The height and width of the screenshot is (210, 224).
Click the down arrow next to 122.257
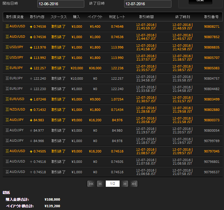click(x=31, y=68)
